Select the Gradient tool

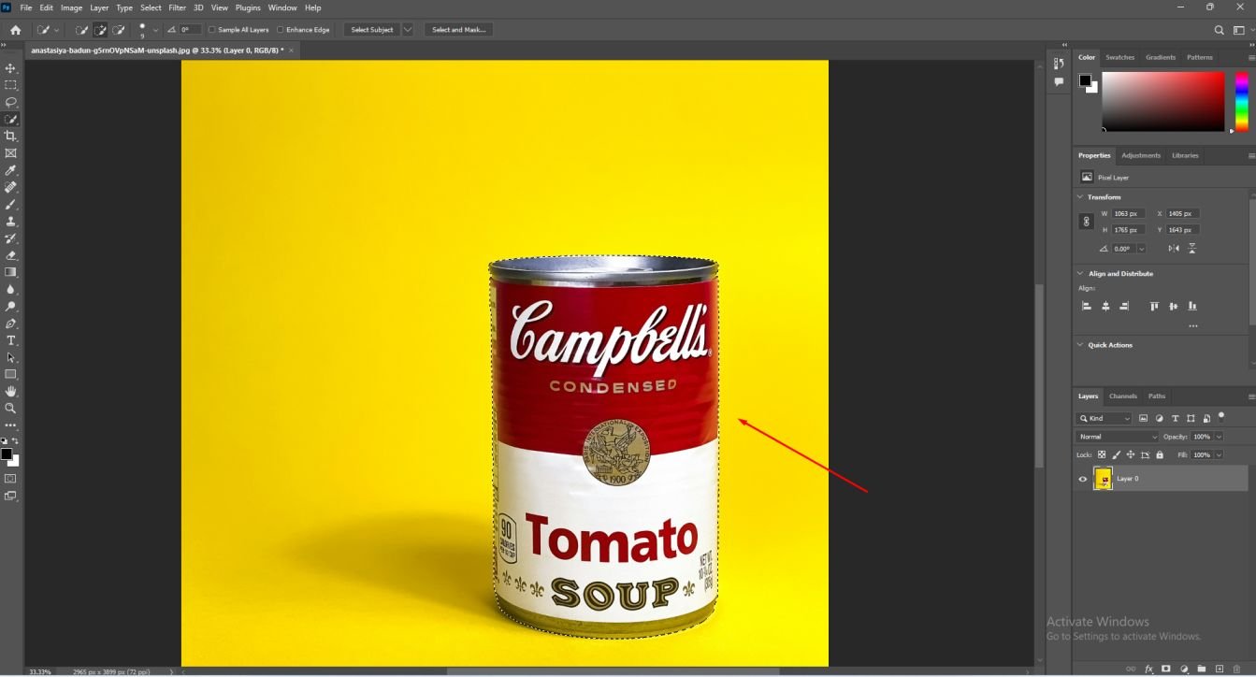pos(11,272)
